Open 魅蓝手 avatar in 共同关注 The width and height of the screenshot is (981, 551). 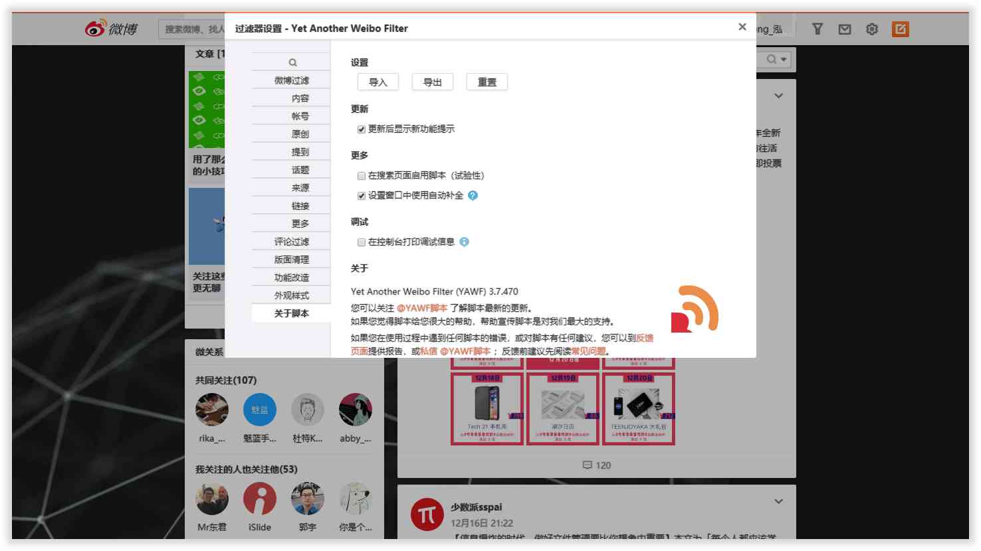click(260, 410)
